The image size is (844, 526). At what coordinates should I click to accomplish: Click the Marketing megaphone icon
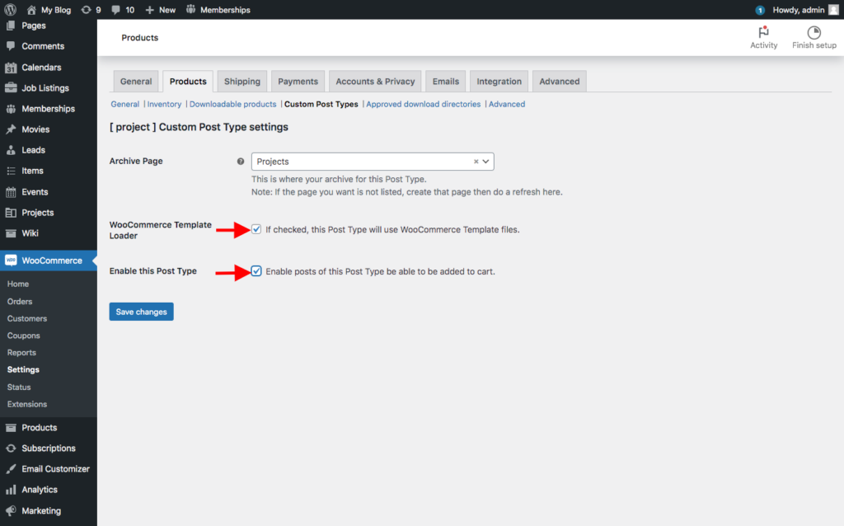[11, 511]
